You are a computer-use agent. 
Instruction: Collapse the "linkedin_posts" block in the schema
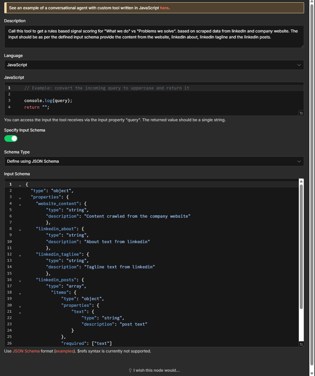(x=20, y=280)
